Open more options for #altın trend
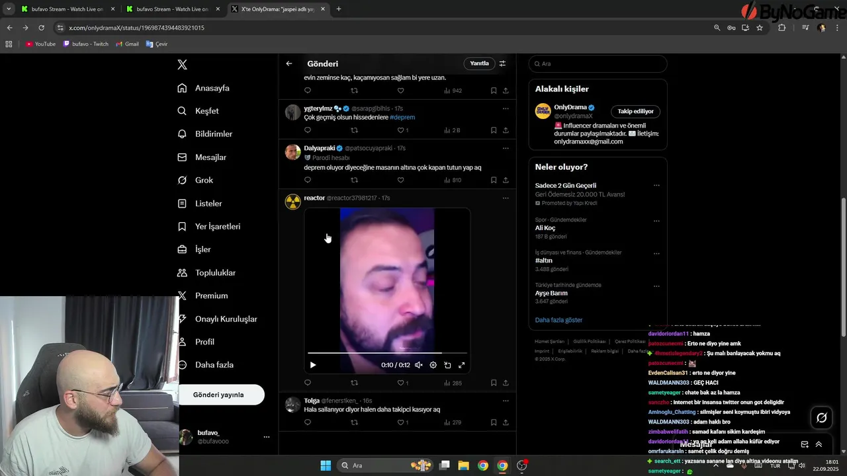 (656, 253)
